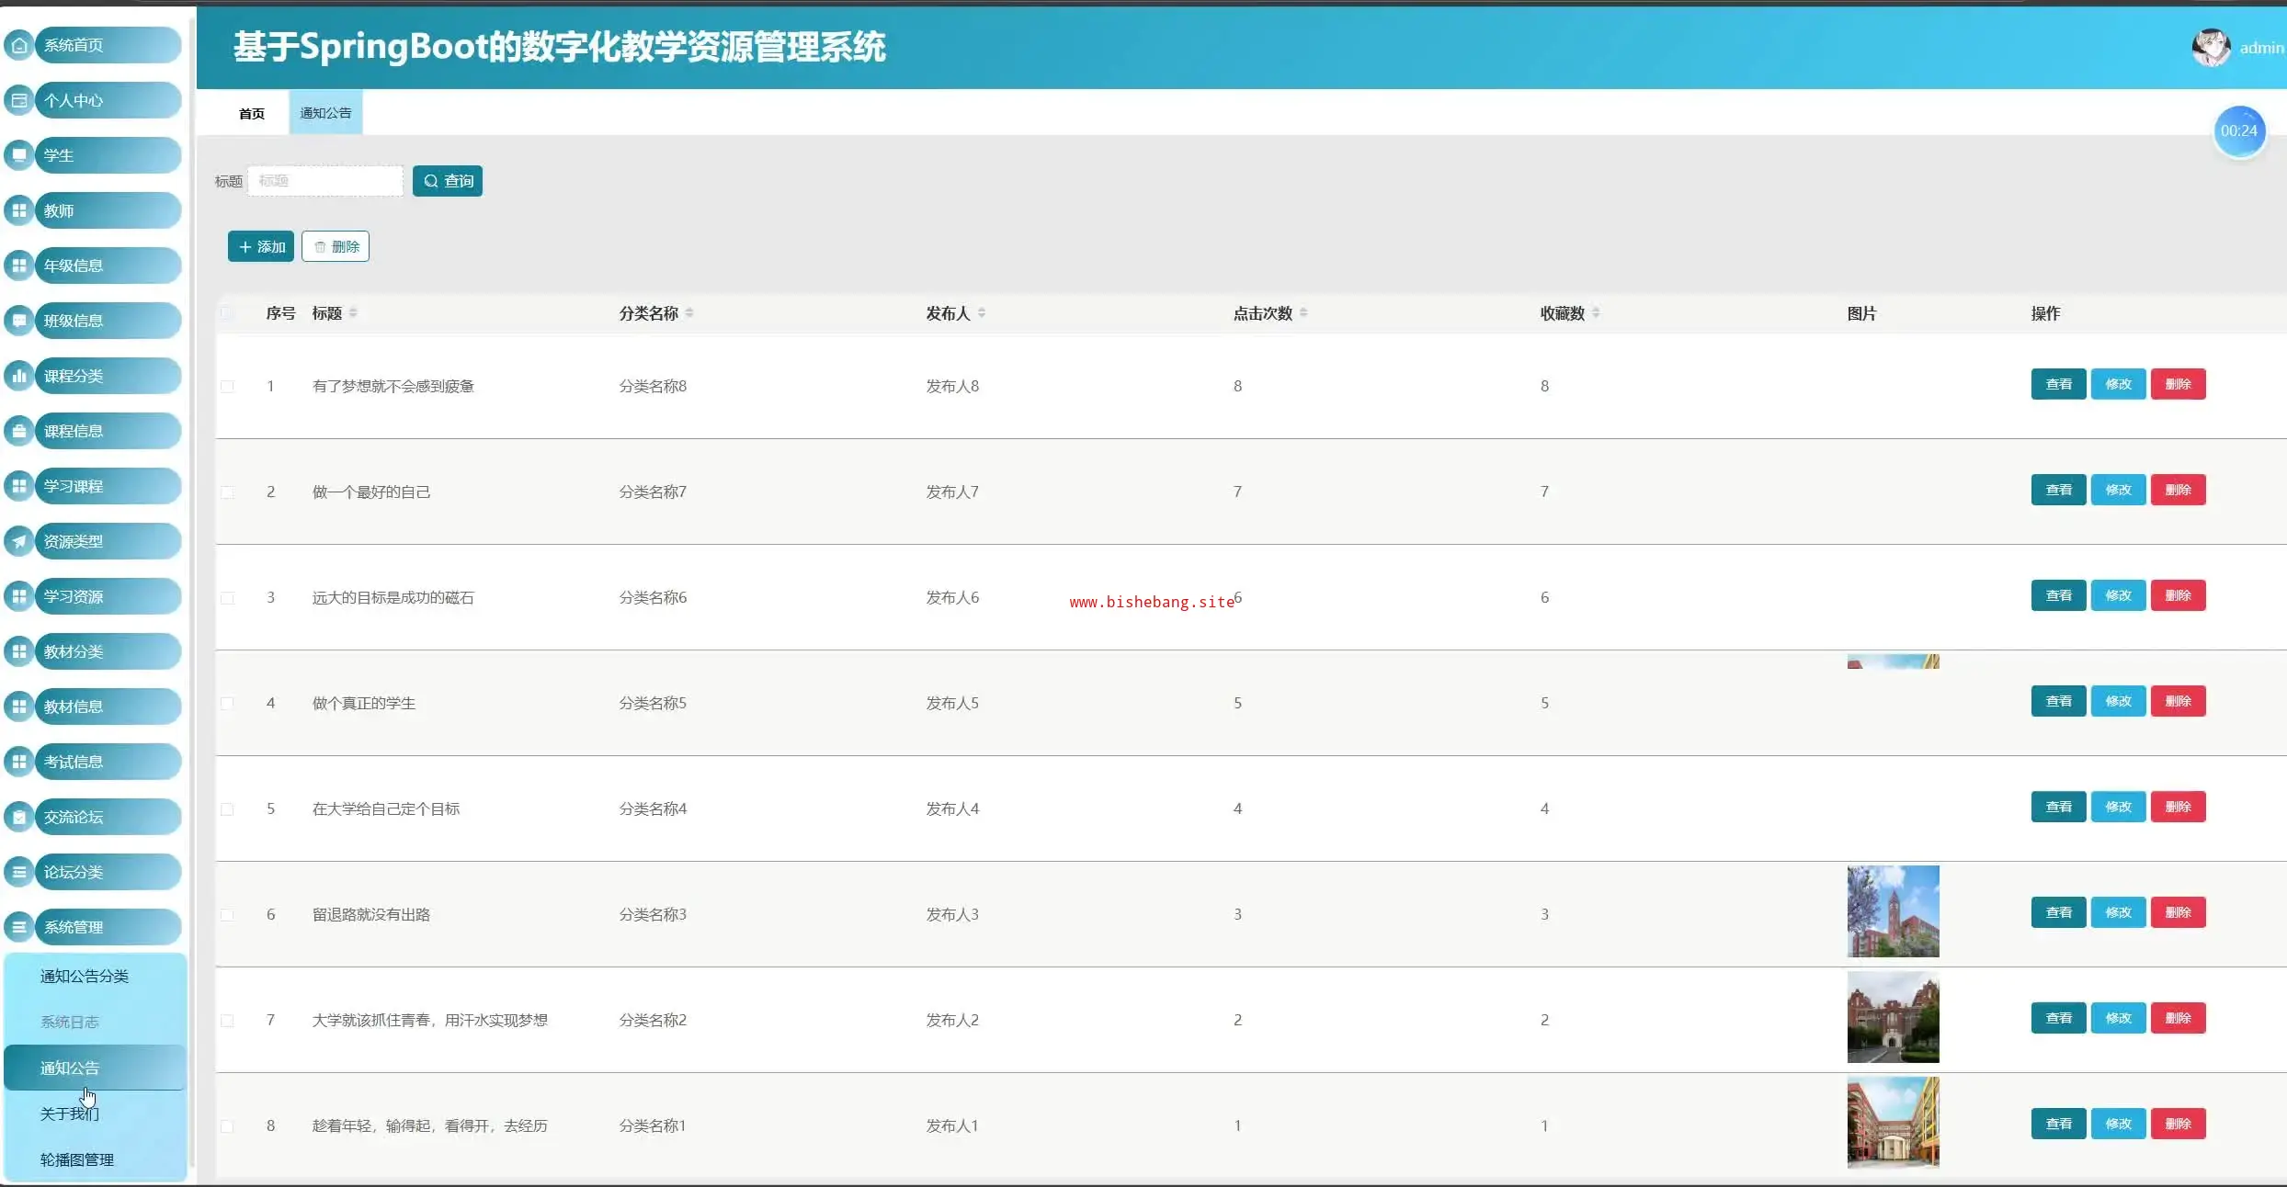Viewport: 2287px width, 1187px height.
Task: Tick the checkbox for row 6 留退路就没有出路
Action: (x=227, y=915)
